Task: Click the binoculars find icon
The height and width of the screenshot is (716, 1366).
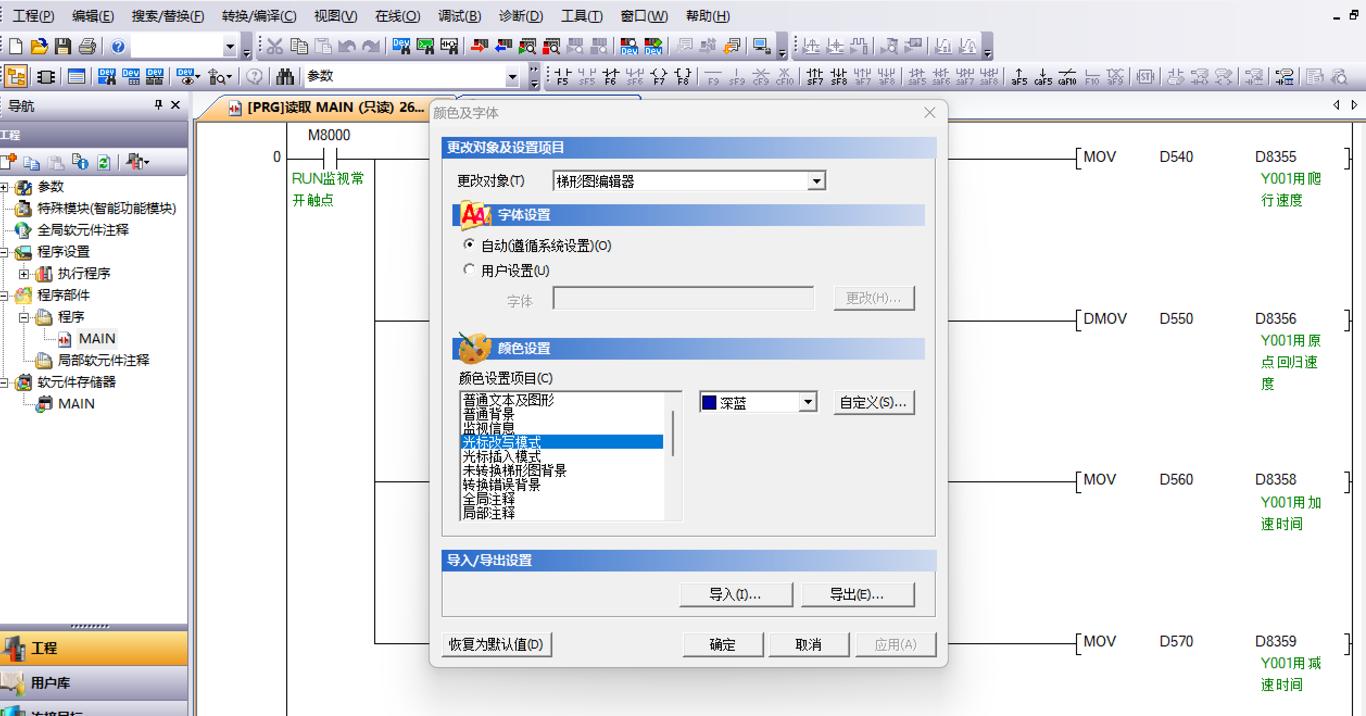Action: (285, 77)
